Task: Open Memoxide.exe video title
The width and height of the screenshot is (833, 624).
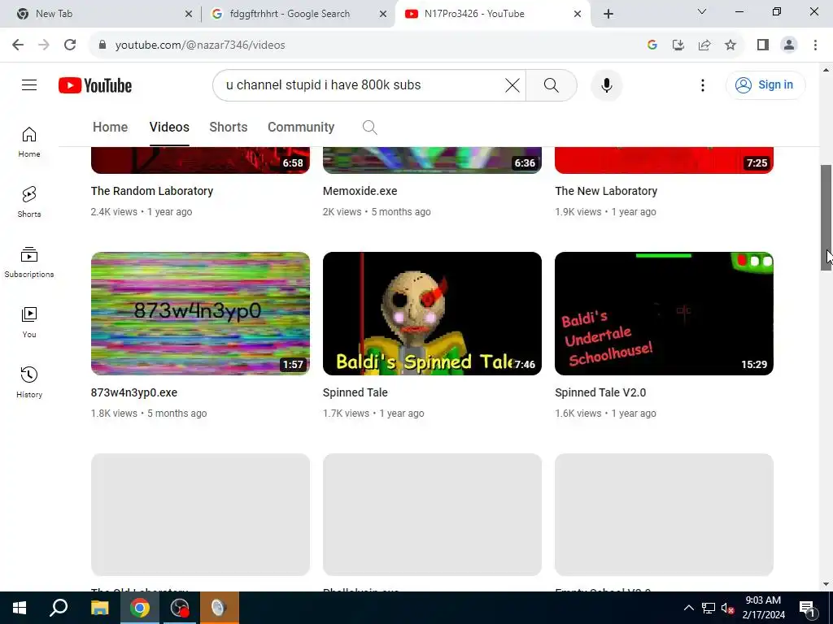Action: (360, 191)
